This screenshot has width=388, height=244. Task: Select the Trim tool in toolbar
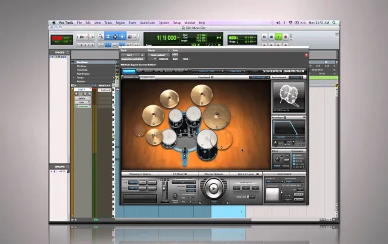(108, 36)
